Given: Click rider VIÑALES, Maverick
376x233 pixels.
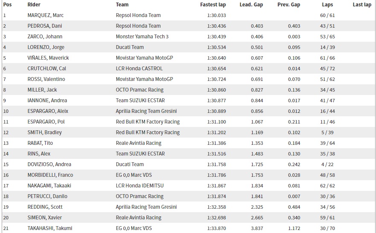Looking at the screenshot, I should pyautogui.click(x=48, y=58).
